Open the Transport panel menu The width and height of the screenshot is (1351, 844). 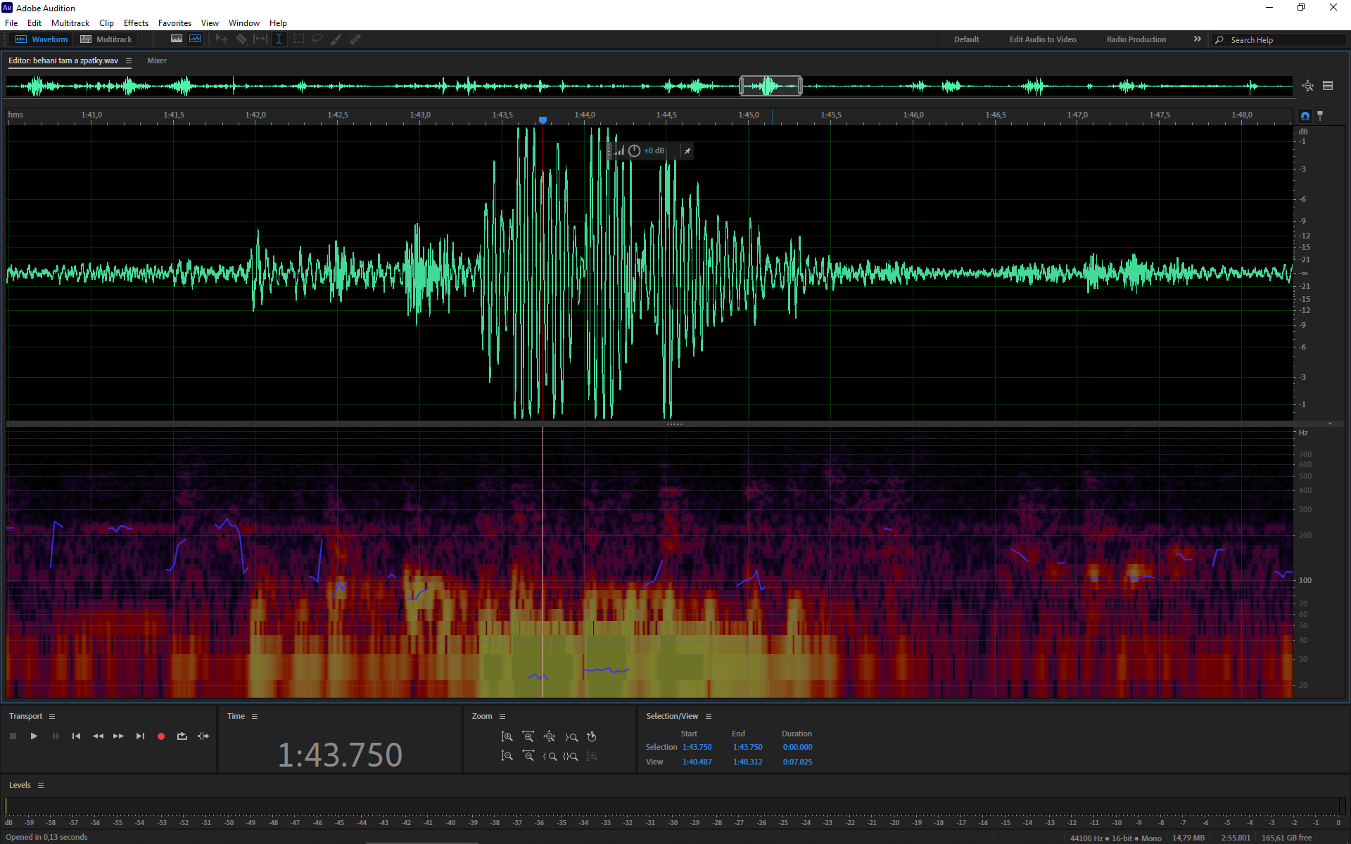point(52,716)
